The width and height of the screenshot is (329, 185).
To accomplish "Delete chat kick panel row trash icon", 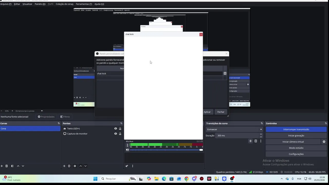I will click(225, 73).
